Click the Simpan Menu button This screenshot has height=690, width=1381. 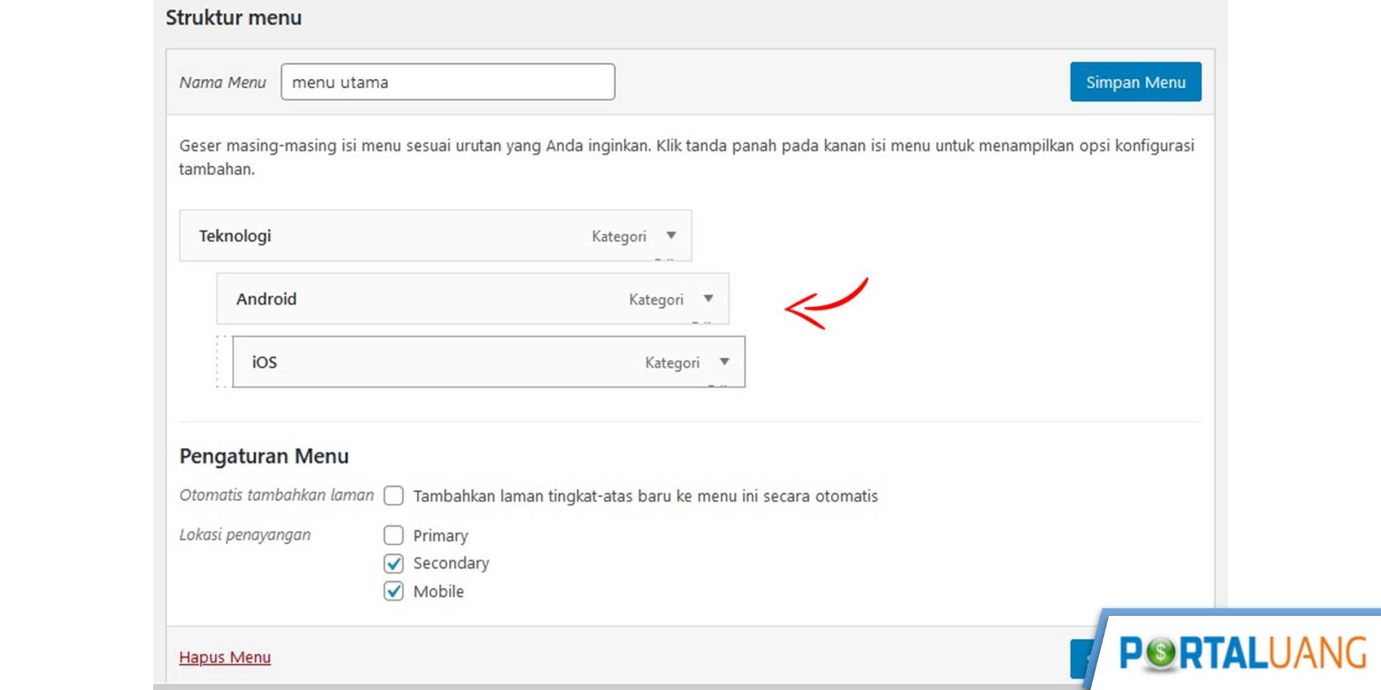pos(1135,82)
